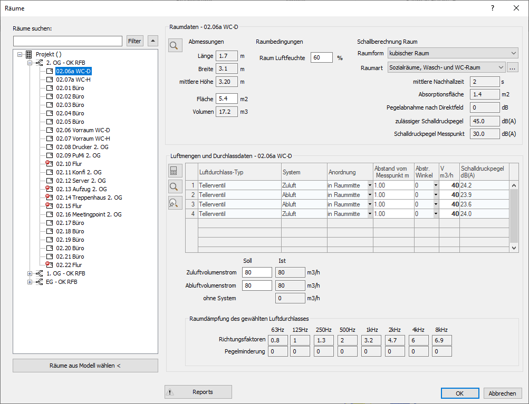
Task: Click row 1 Tellerventil cell
Action: (x=239, y=185)
